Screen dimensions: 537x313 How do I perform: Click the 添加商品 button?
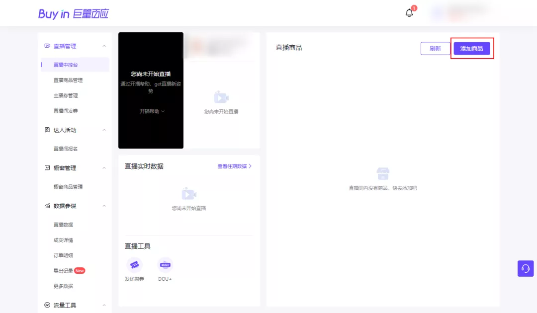471,49
